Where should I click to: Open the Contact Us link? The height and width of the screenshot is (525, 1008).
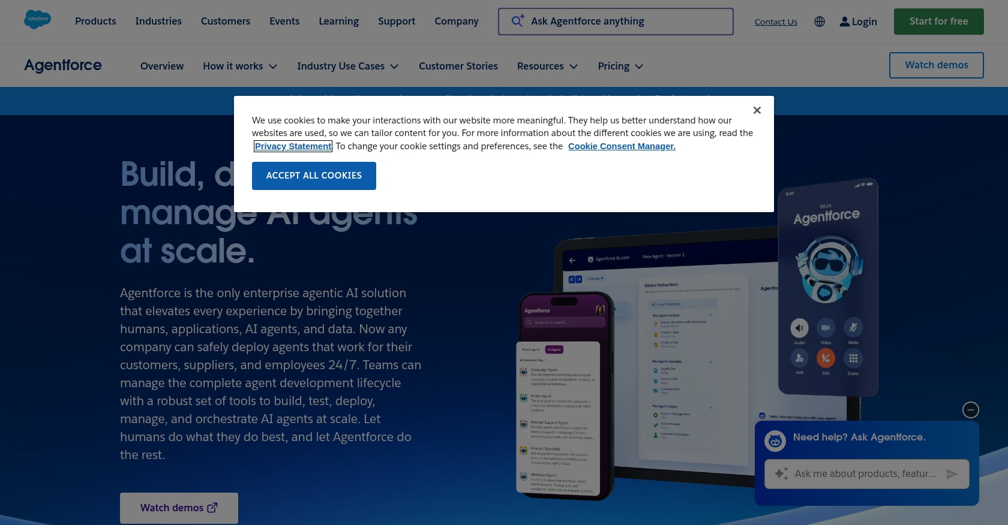tap(776, 22)
